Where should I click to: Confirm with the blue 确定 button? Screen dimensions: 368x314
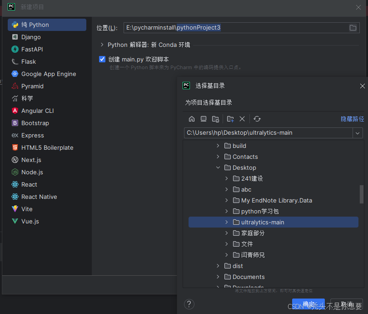[308, 304]
